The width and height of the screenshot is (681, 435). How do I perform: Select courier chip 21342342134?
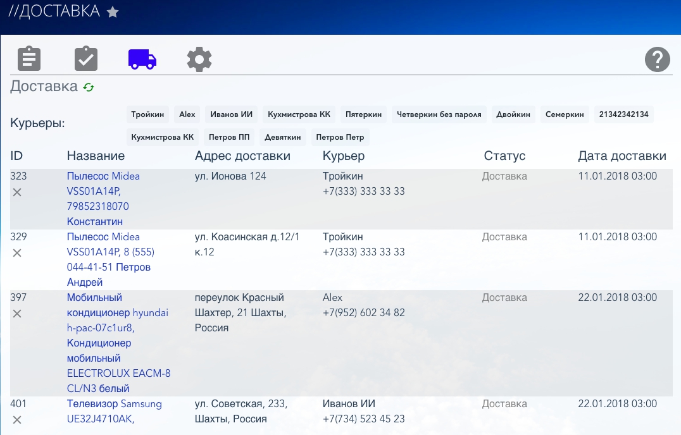[623, 114]
